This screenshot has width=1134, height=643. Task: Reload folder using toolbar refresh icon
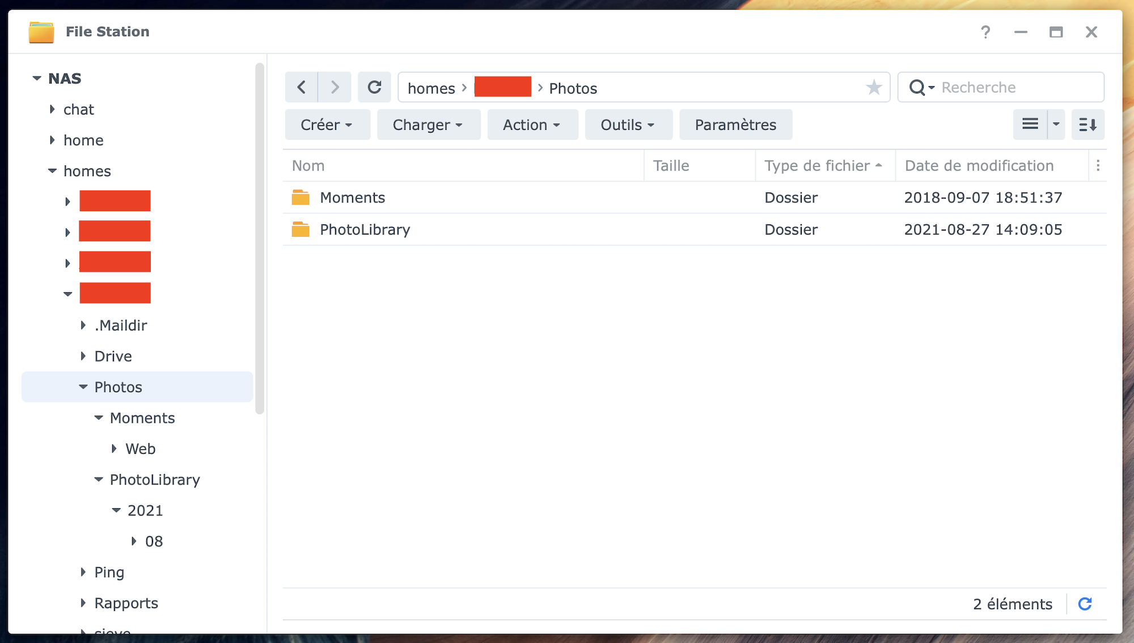point(374,87)
